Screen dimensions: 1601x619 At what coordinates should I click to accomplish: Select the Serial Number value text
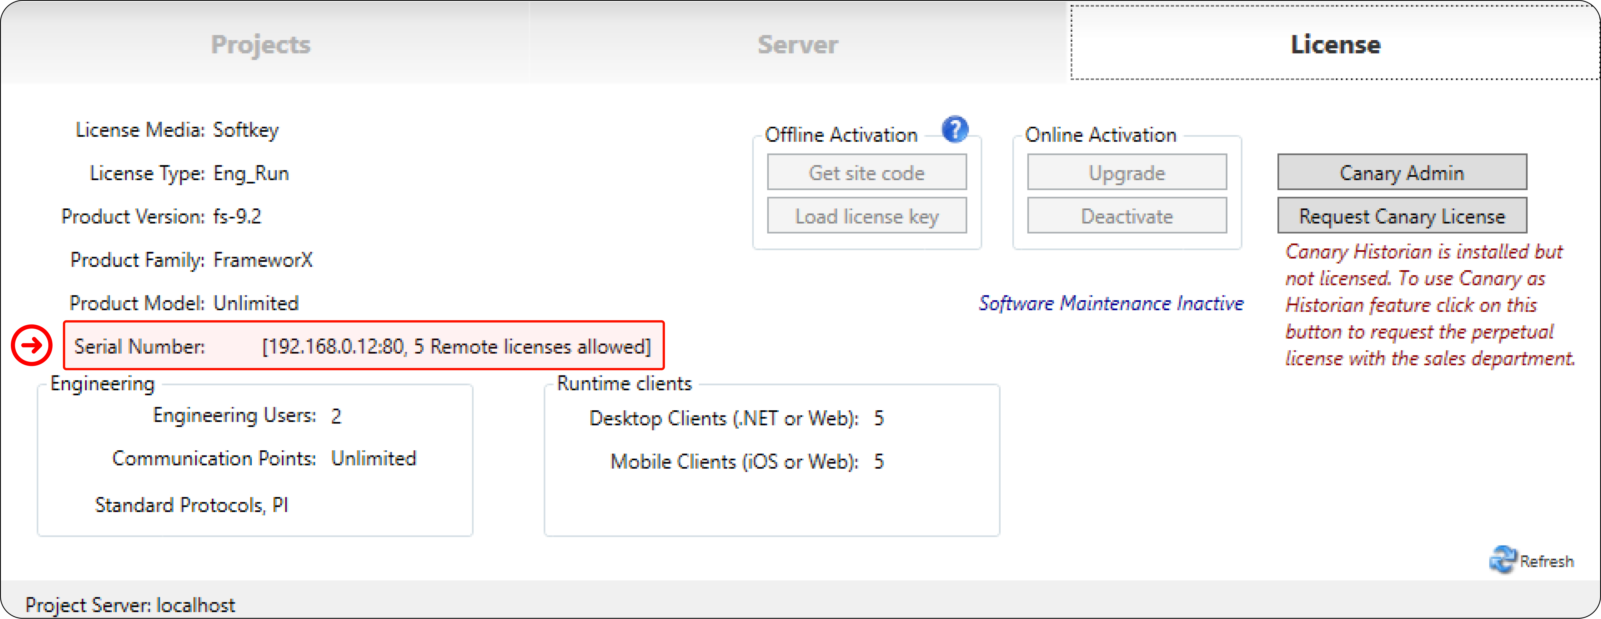pyautogui.click(x=456, y=346)
